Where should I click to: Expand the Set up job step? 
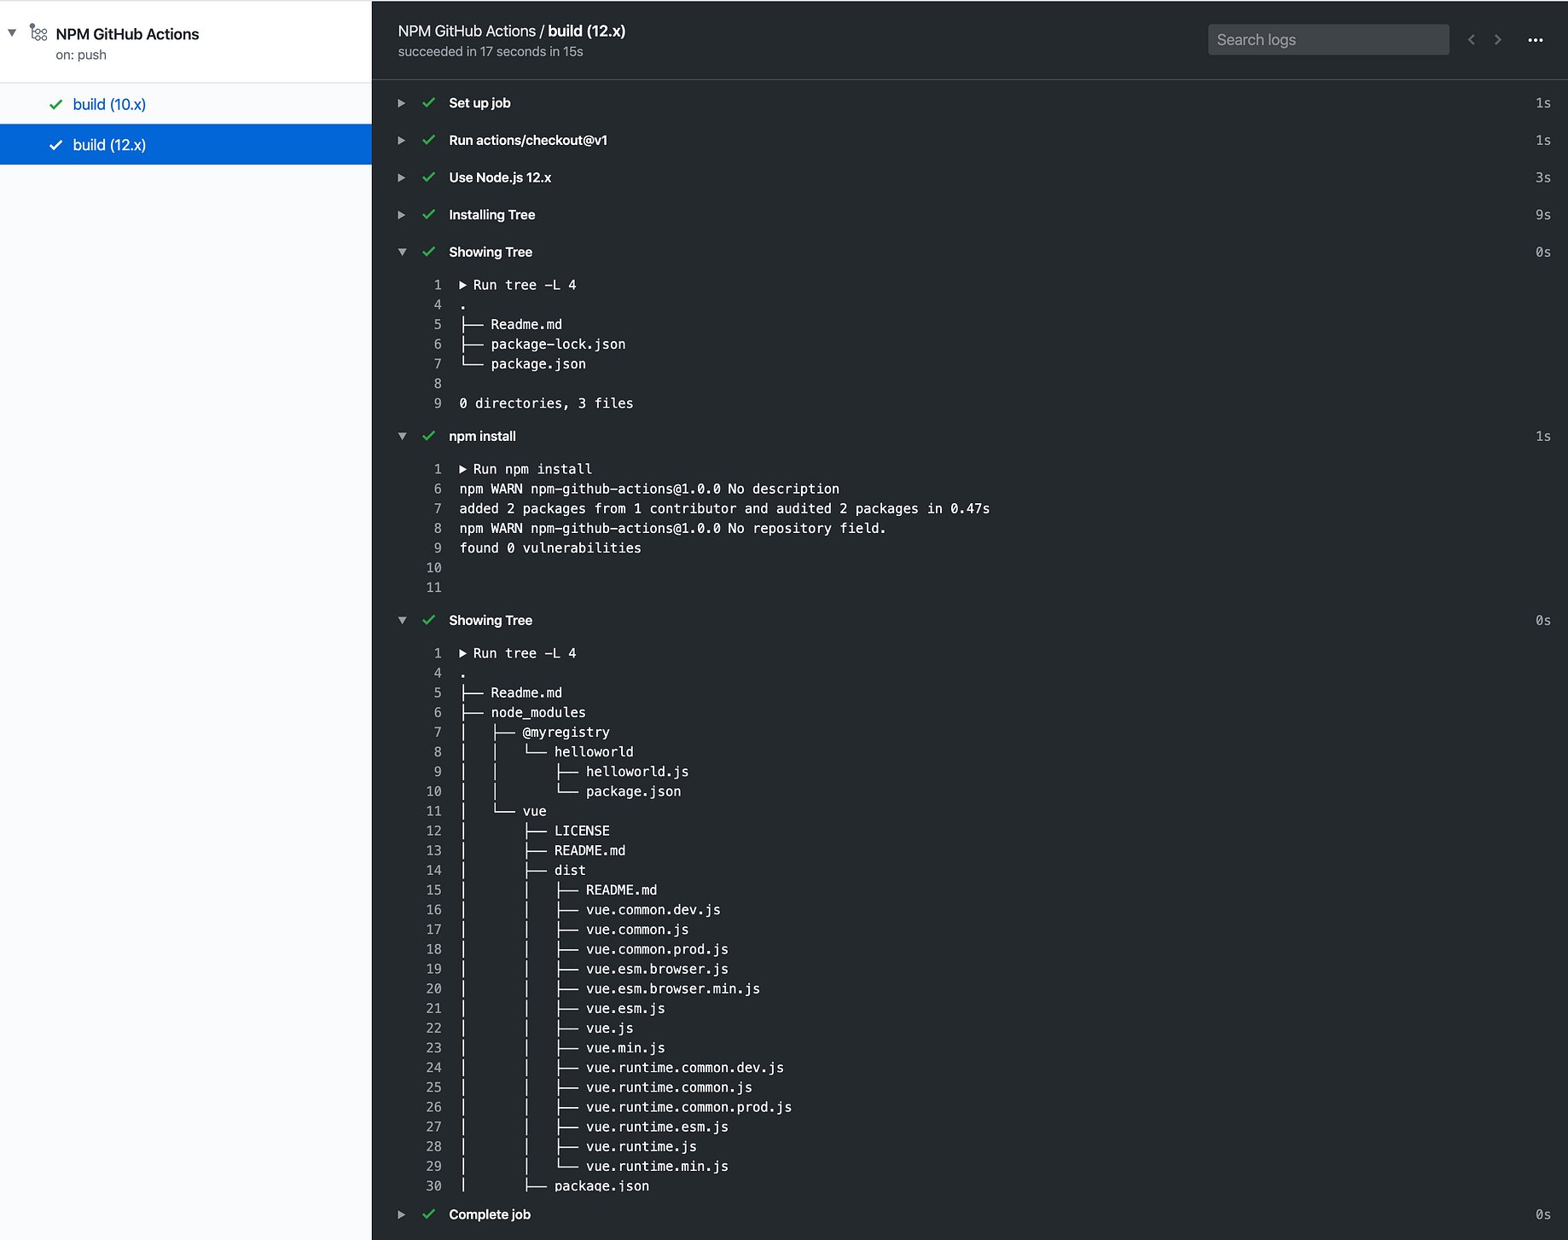coord(402,103)
